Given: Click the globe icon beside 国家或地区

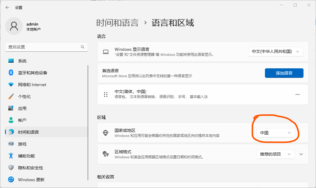Looking at the screenshot, I should [x=106, y=133].
